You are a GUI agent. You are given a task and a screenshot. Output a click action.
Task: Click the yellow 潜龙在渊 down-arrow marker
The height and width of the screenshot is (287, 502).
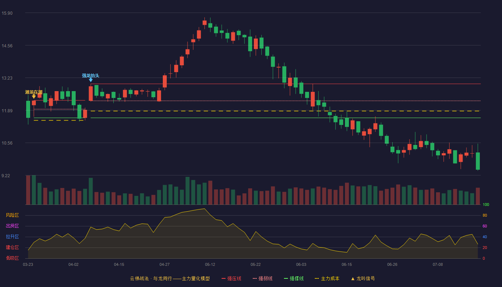click(34, 97)
